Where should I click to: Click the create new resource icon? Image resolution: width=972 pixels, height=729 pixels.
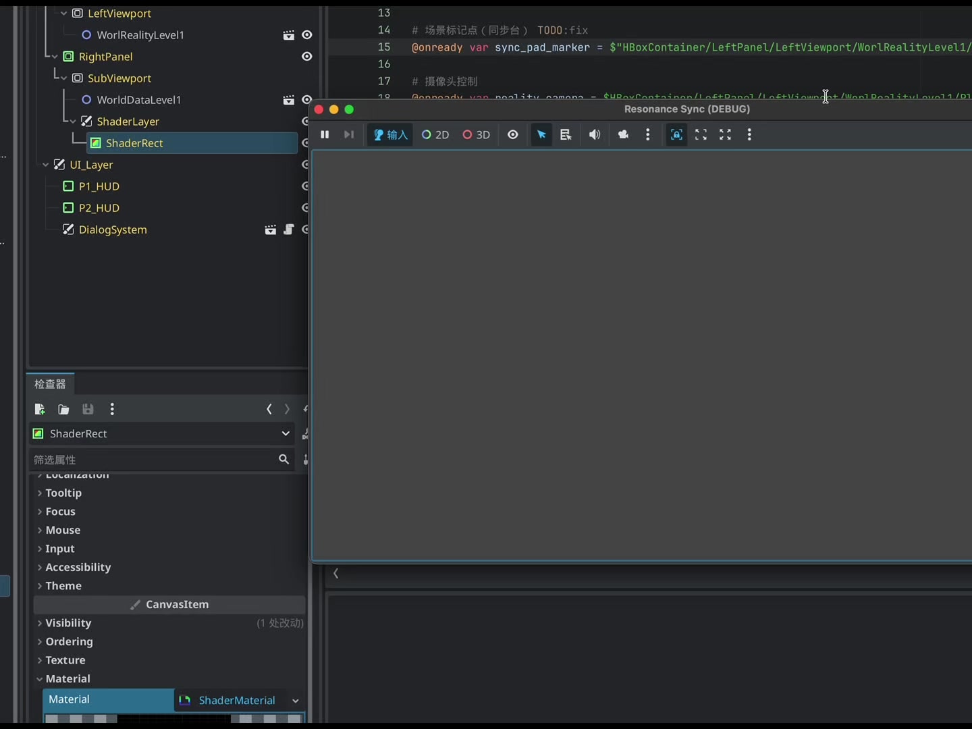coord(40,409)
